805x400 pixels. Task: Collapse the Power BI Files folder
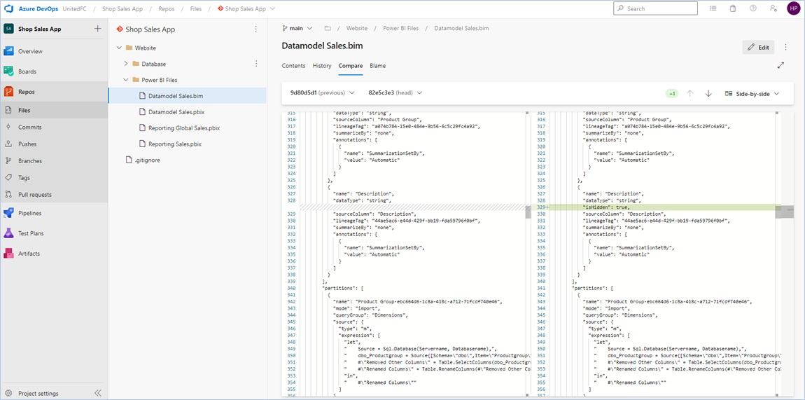pyautogui.click(x=126, y=80)
